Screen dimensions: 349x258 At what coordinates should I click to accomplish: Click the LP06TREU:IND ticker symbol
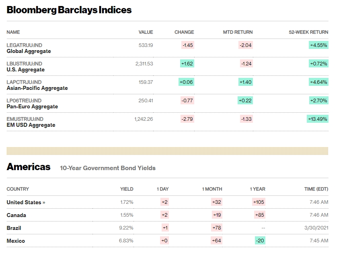click(x=25, y=101)
